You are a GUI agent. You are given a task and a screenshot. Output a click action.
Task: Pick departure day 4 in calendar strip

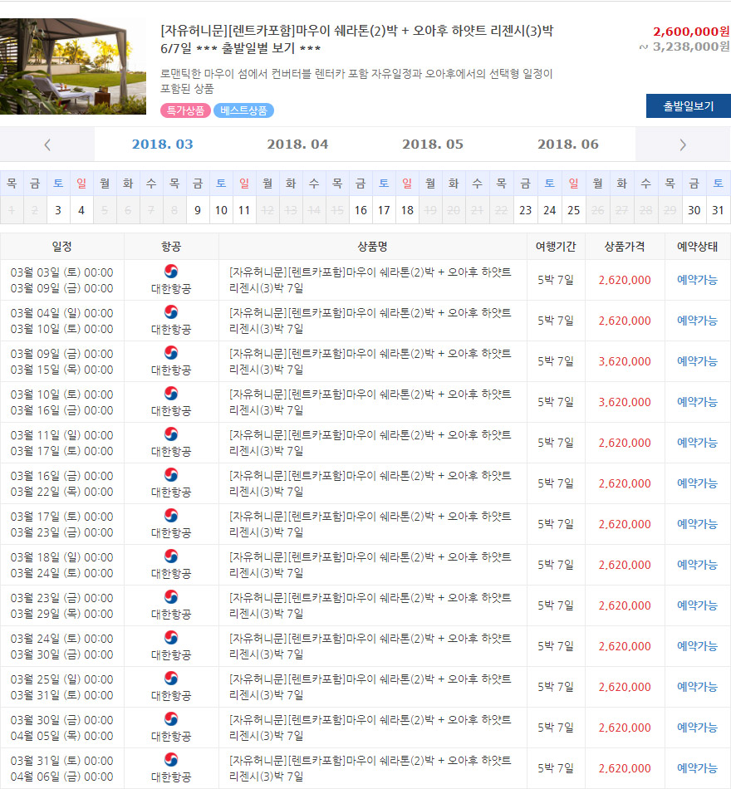pos(81,210)
